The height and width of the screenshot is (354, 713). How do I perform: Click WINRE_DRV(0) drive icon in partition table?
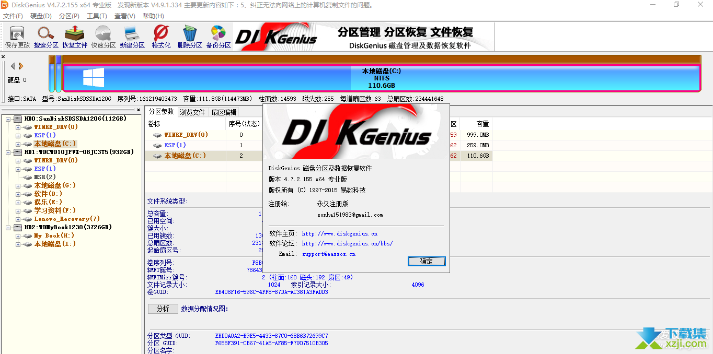[157, 135]
